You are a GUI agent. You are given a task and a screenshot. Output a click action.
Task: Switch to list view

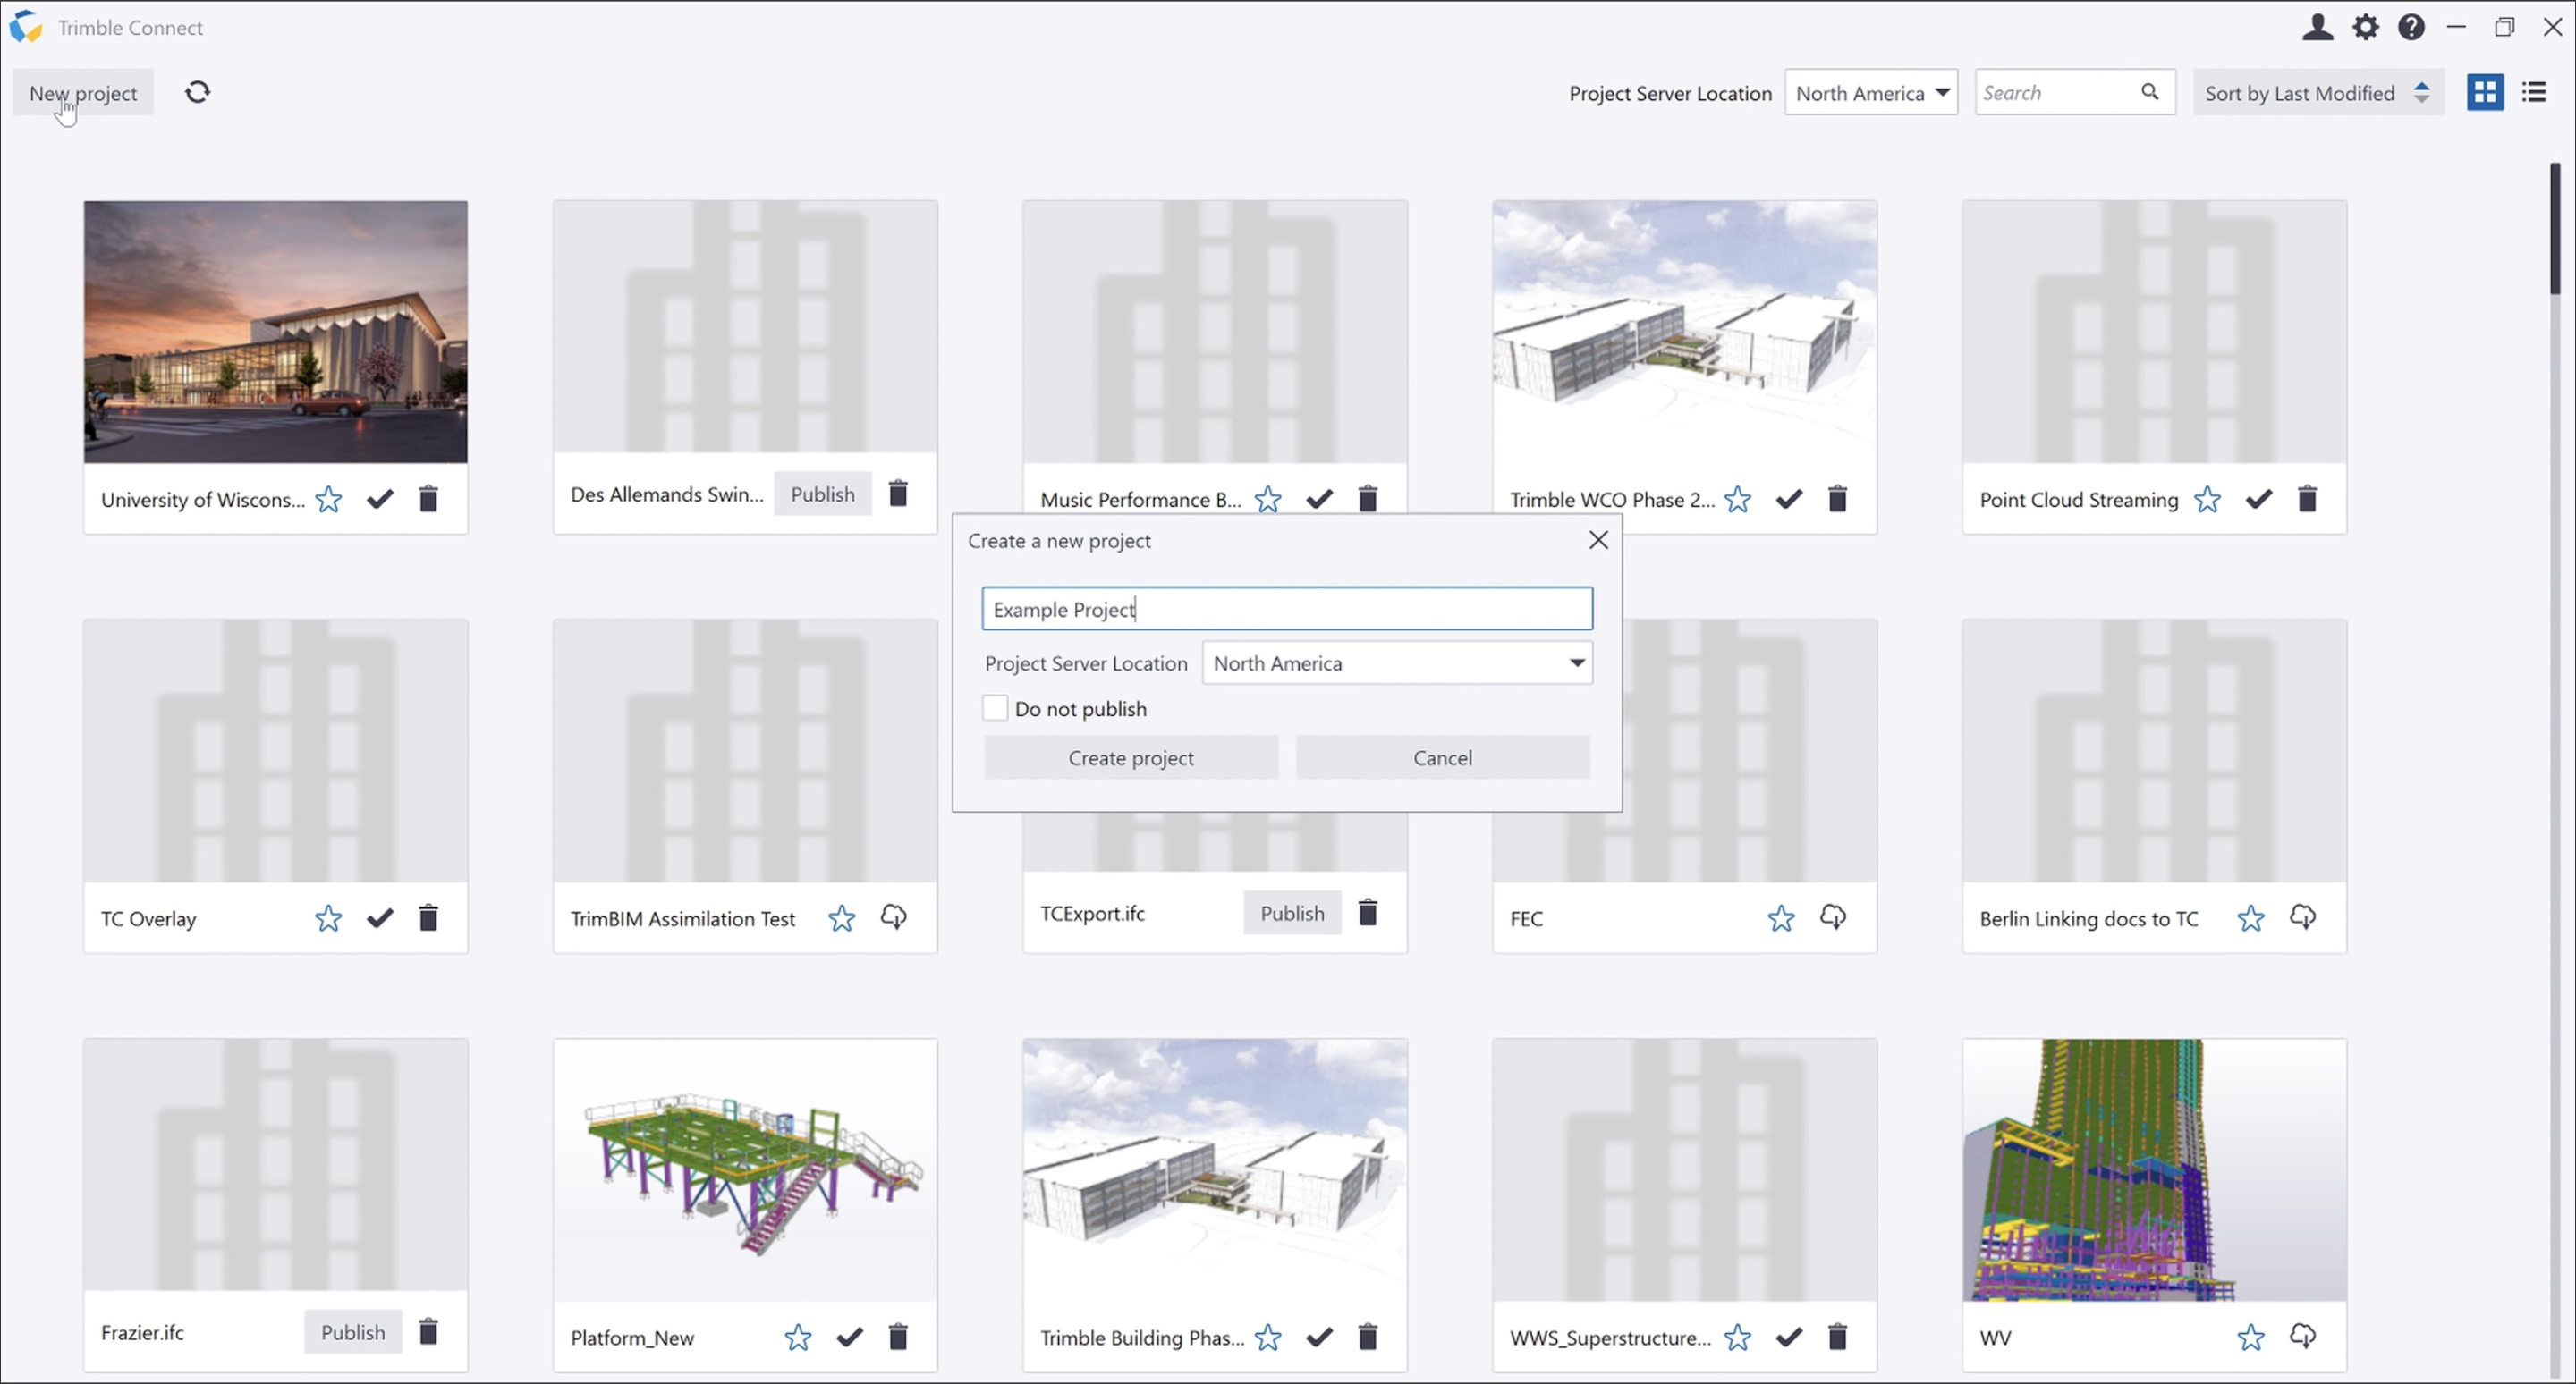tap(2534, 92)
